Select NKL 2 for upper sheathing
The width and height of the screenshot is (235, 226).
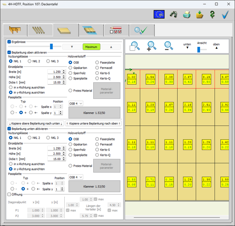click(x=30, y=61)
